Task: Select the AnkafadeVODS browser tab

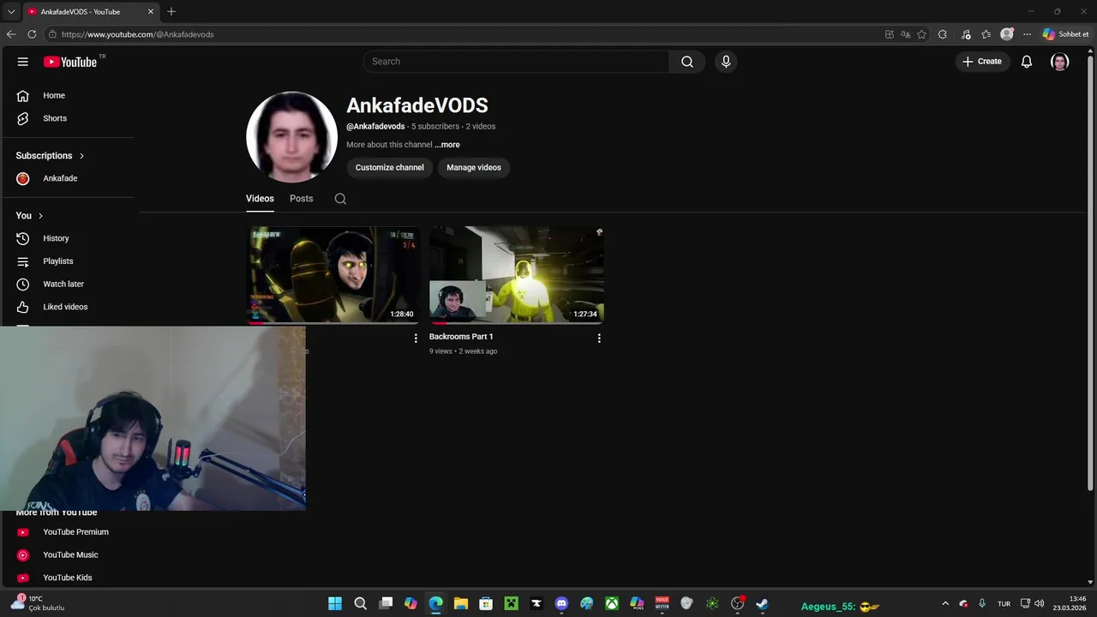Action: [90, 12]
